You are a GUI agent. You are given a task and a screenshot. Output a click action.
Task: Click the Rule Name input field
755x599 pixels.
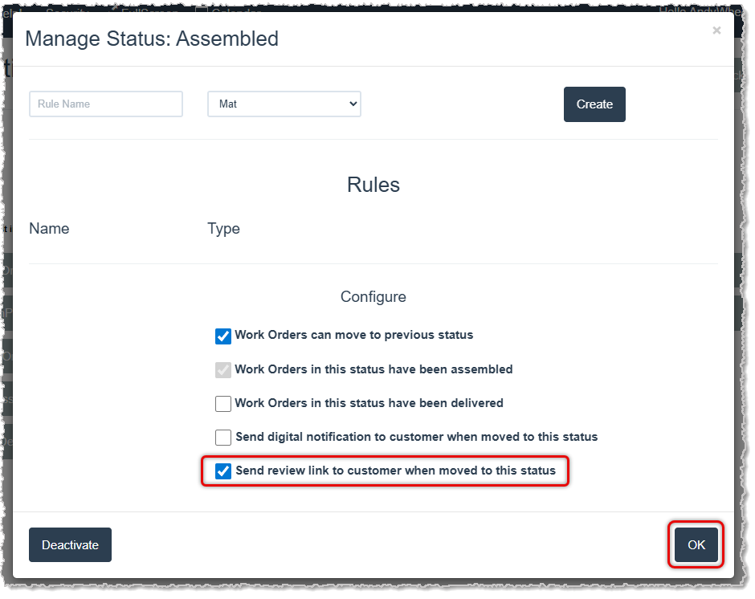coord(106,104)
